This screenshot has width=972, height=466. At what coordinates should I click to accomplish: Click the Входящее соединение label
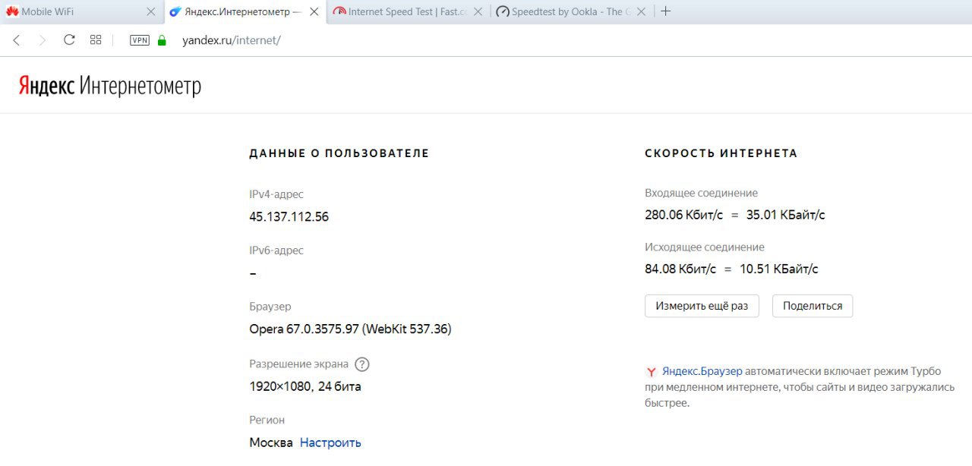coord(702,193)
